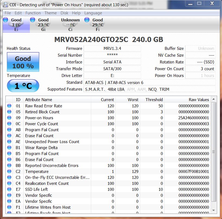Open the File menu
Screen dimensions: 222x219
[8, 13]
